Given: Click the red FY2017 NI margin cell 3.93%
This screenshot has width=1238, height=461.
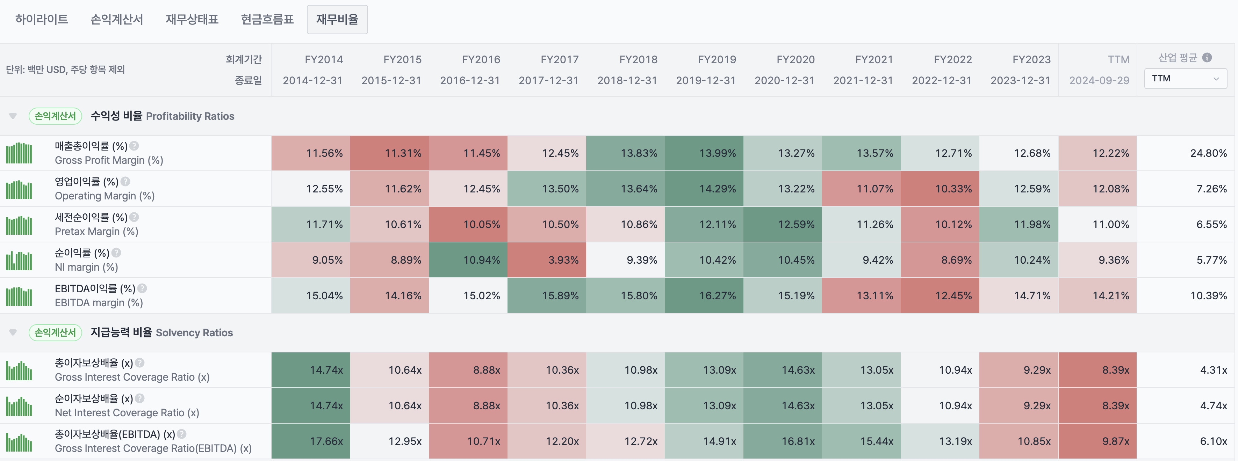Looking at the screenshot, I should (547, 260).
